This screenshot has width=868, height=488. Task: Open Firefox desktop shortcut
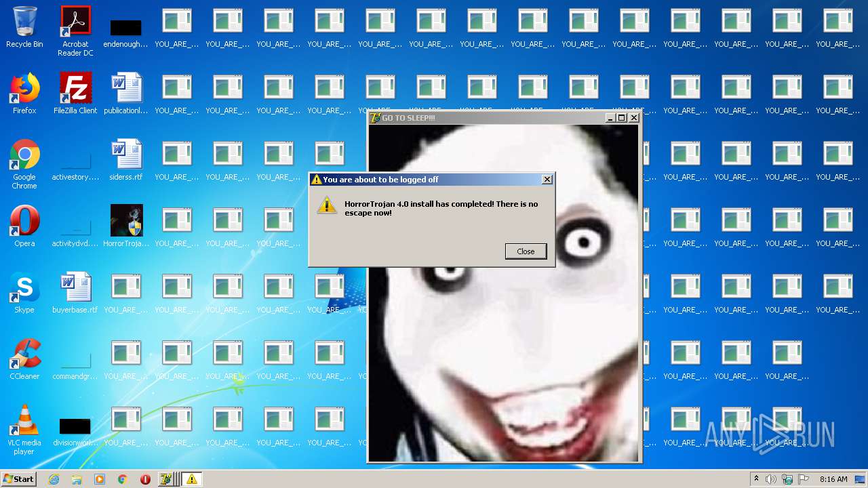point(24,94)
